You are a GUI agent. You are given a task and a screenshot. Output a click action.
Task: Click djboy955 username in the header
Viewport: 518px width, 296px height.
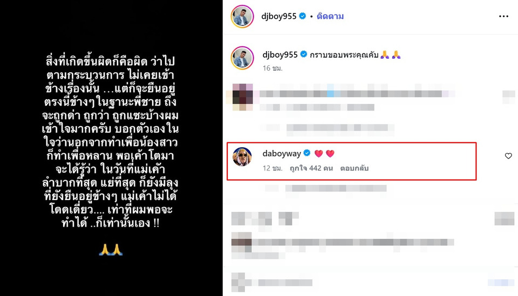[278, 16]
